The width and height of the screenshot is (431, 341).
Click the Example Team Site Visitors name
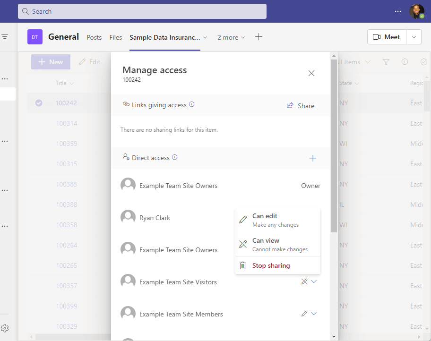coord(178,282)
